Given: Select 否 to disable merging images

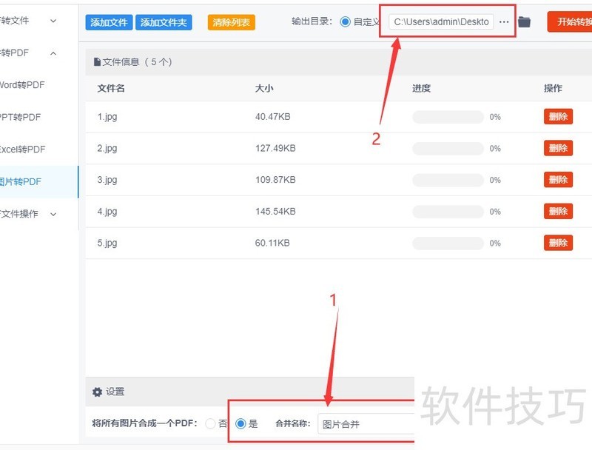Looking at the screenshot, I should point(212,423).
